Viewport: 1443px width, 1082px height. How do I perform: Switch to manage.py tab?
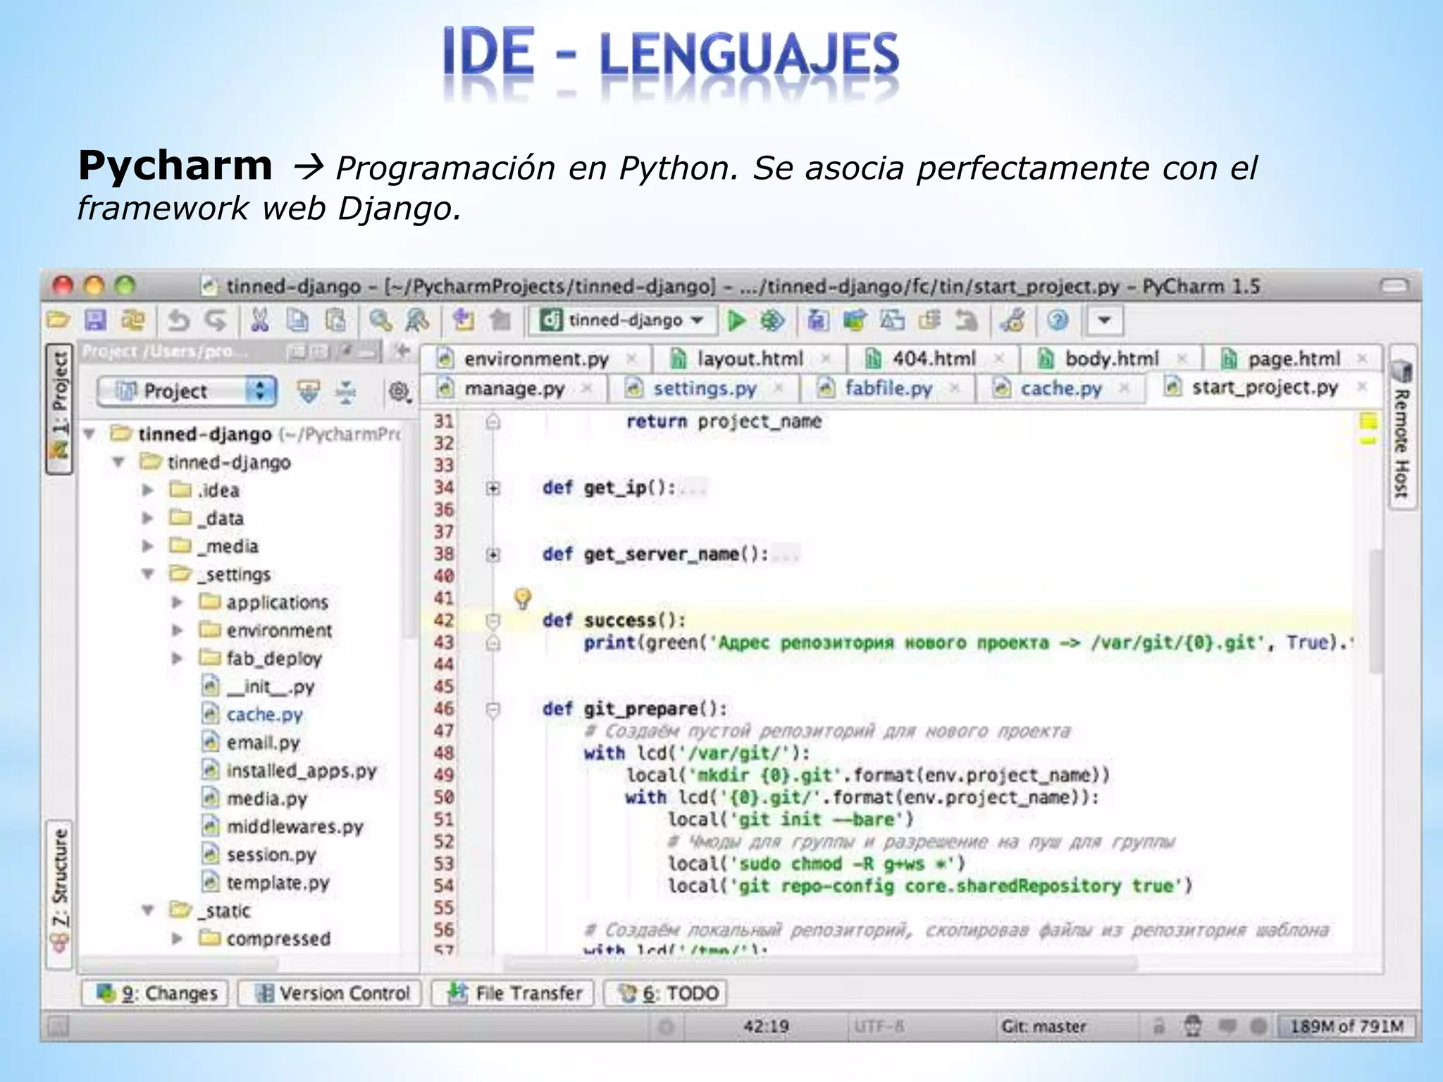514,388
